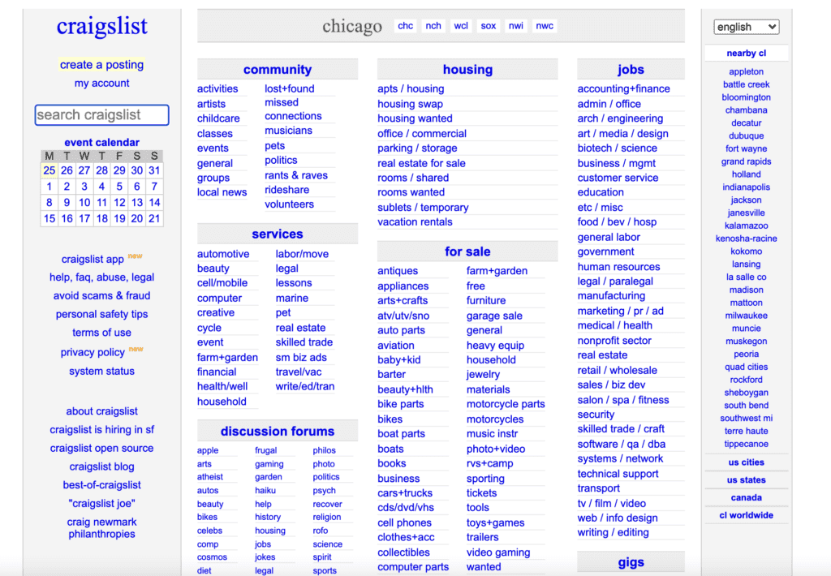The width and height of the screenshot is (831, 576).
Task: Go to appleton nearby site
Action: [747, 71]
